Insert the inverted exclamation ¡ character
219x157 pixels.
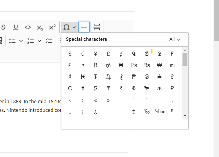coord(83,112)
